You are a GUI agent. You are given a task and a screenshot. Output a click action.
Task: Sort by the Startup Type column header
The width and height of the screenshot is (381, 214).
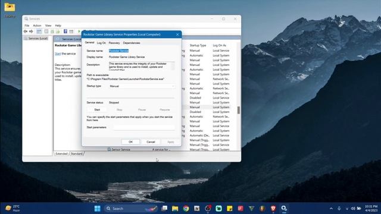point(198,45)
